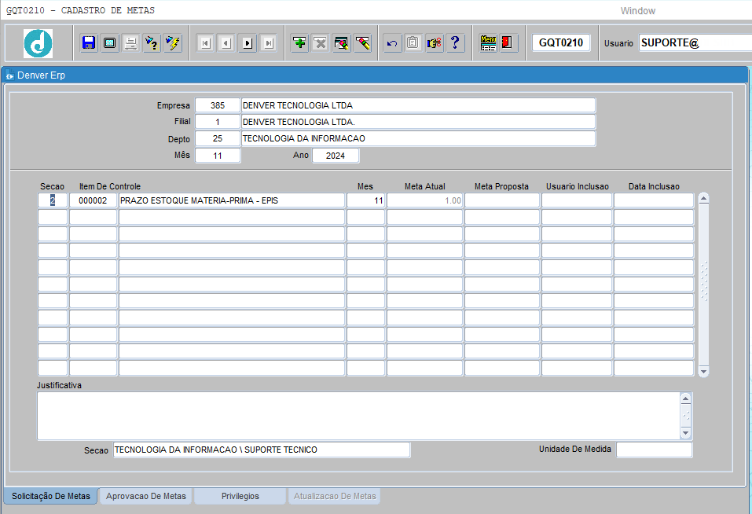Image resolution: width=752 pixels, height=514 pixels.
Task: Go to last record arrow icon
Action: pos(269,43)
